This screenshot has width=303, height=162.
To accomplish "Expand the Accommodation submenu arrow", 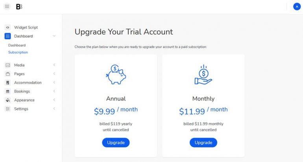I will click(54, 83).
